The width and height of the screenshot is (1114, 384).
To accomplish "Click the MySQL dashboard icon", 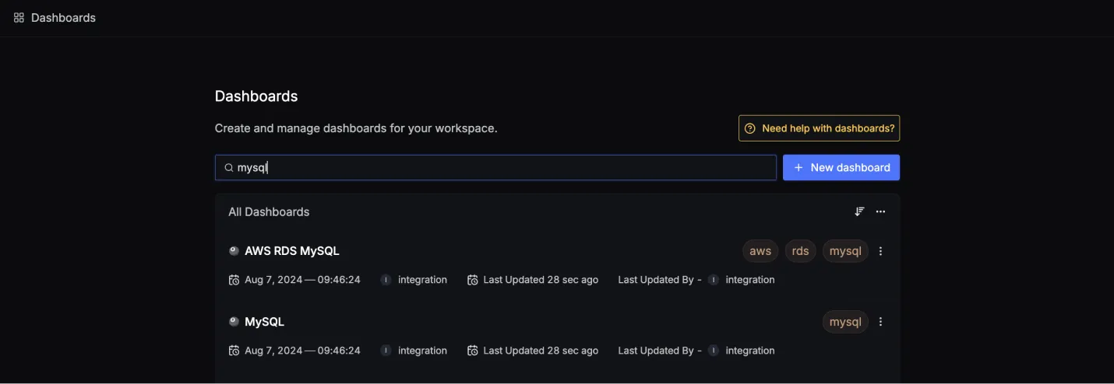I will click(x=234, y=321).
